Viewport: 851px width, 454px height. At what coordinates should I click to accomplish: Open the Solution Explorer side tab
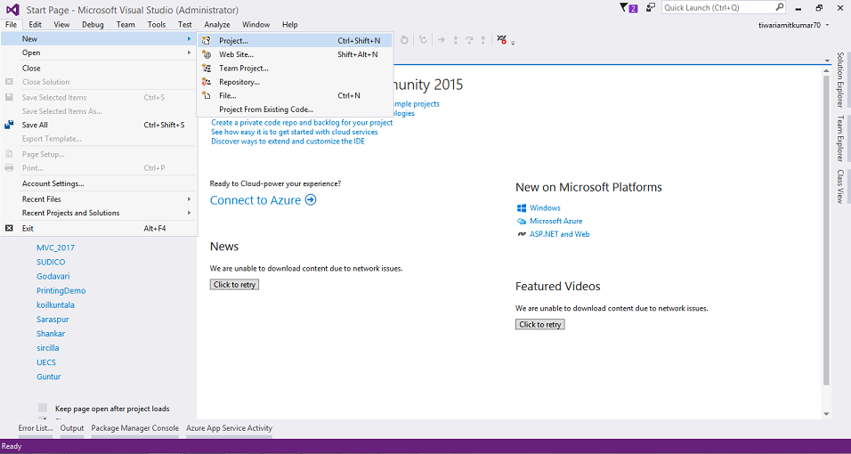point(839,80)
